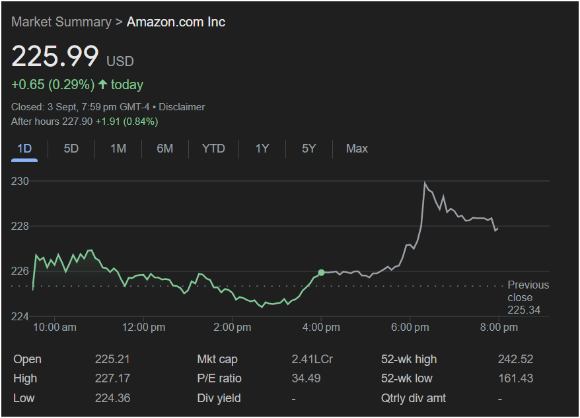Click the P/E ratio label

(x=219, y=378)
